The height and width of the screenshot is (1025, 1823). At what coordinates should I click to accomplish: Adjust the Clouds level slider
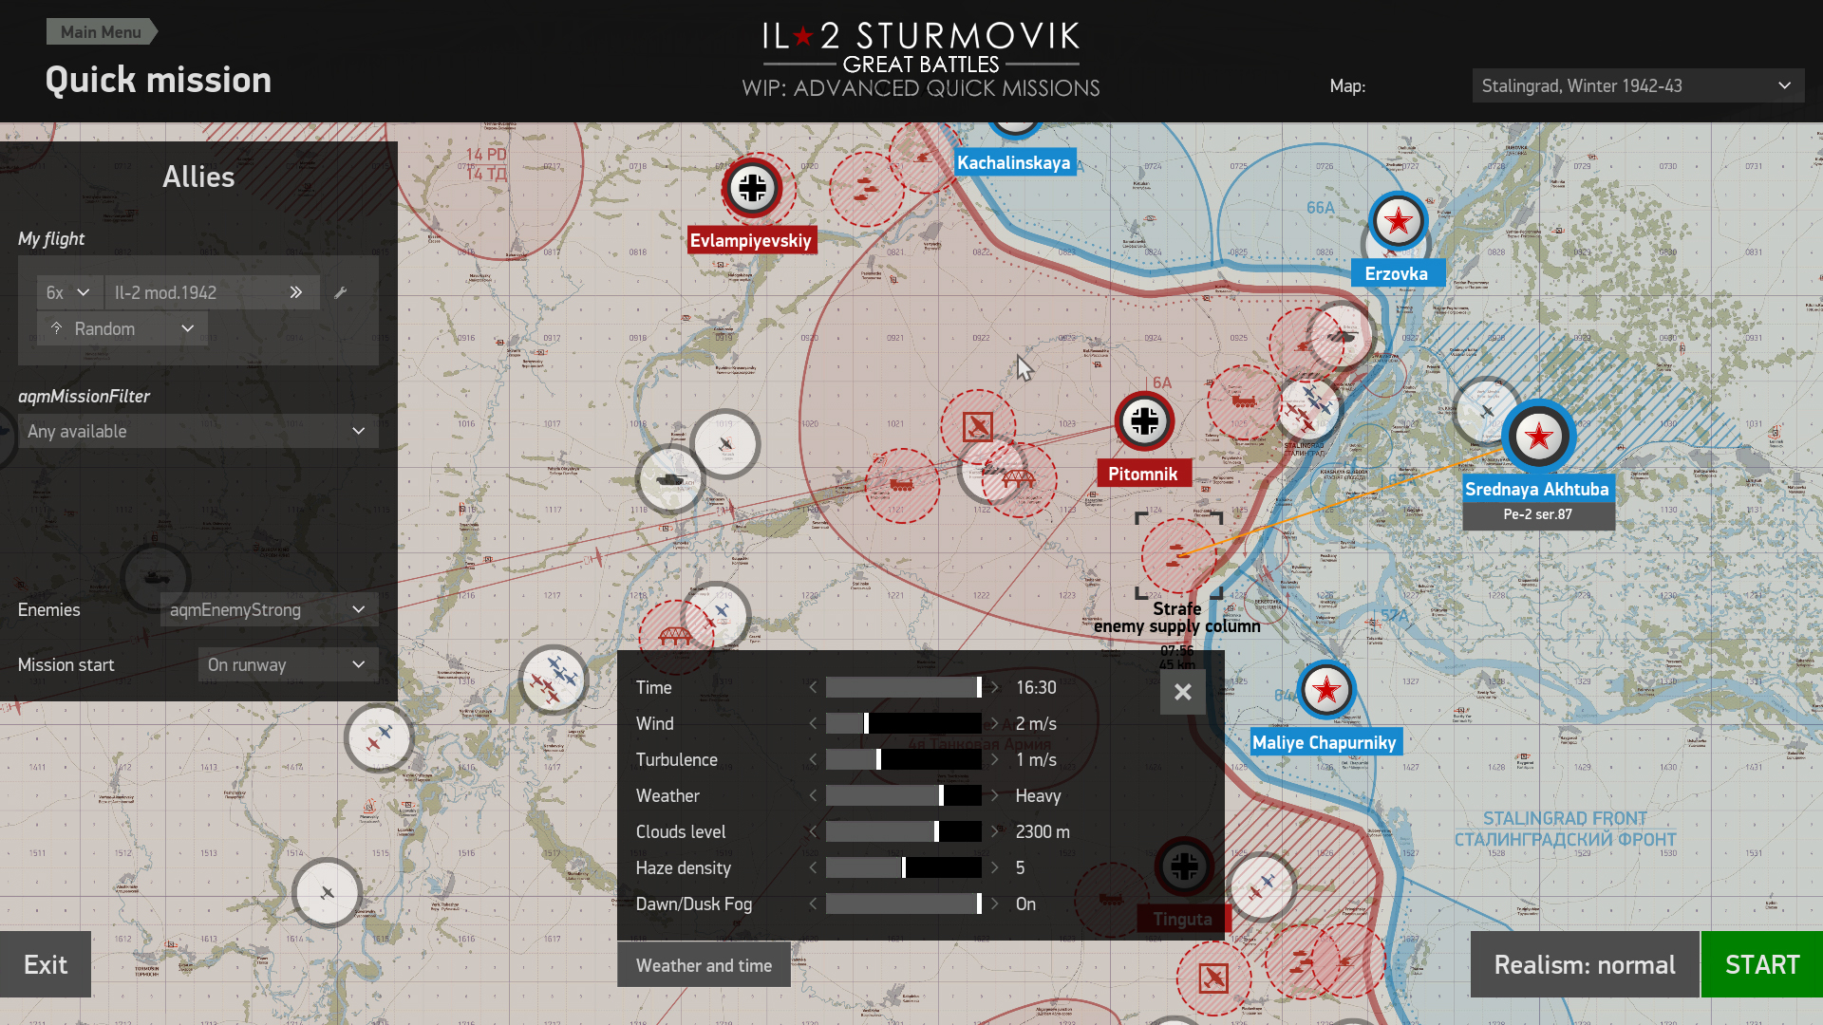pyautogui.click(x=936, y=832)
